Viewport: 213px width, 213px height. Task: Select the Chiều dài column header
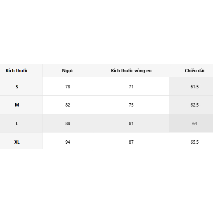(x=194, y=71)
